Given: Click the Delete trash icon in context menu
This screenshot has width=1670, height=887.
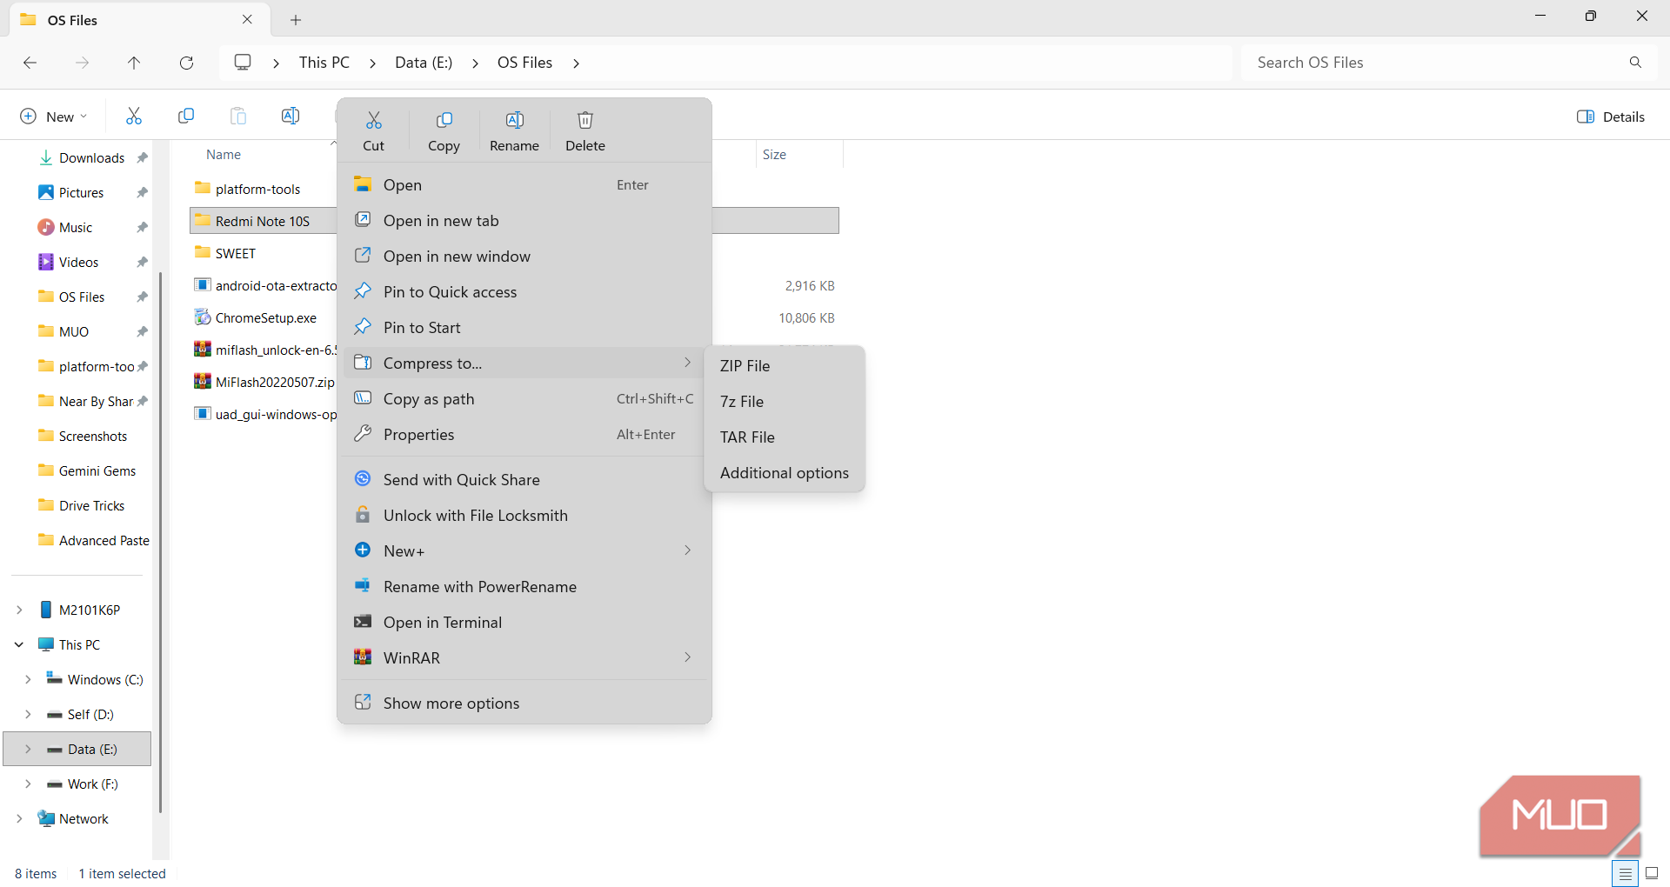Looking at the screenshot, I should tap(585, 120).
